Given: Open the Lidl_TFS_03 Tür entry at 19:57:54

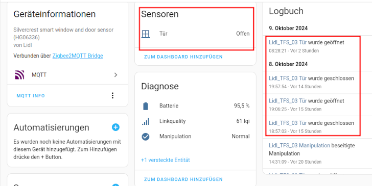Looking at the screenshot, I should (288, 78).
